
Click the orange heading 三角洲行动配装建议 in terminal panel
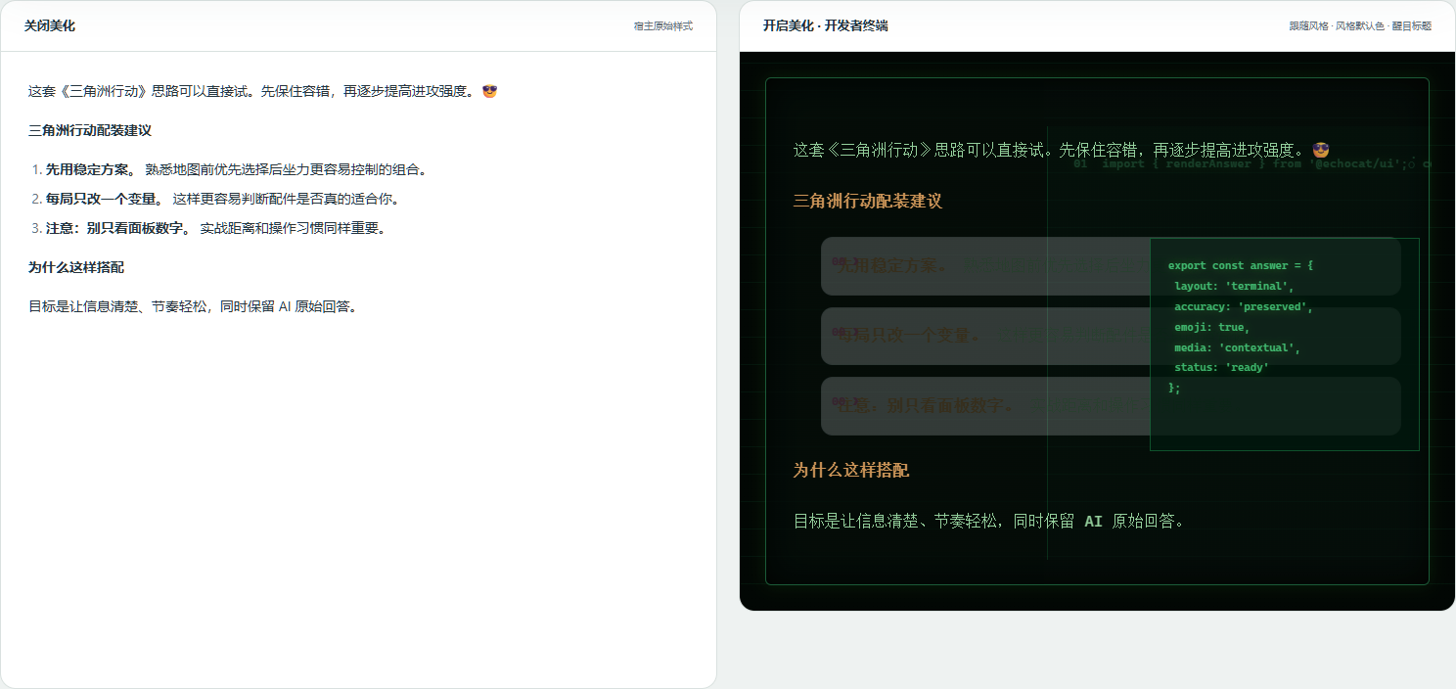pyautogui.click(x=868, y=201)
